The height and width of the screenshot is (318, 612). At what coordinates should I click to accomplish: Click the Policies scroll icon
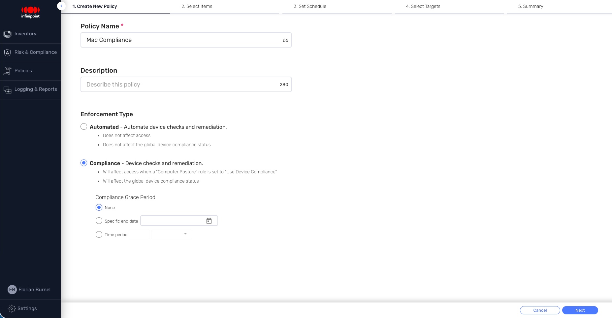(x=7, y=71)
